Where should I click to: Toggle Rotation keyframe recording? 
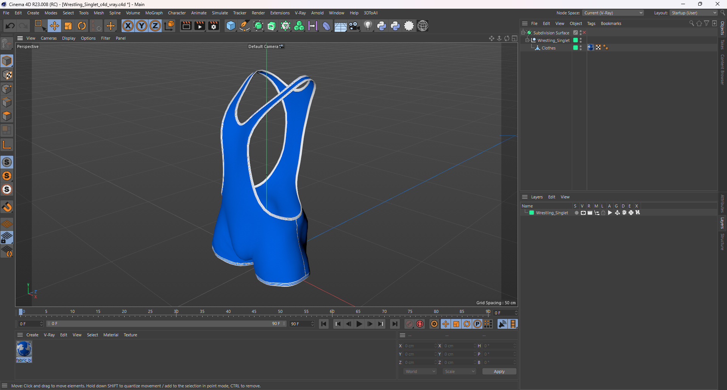point(467,324)
